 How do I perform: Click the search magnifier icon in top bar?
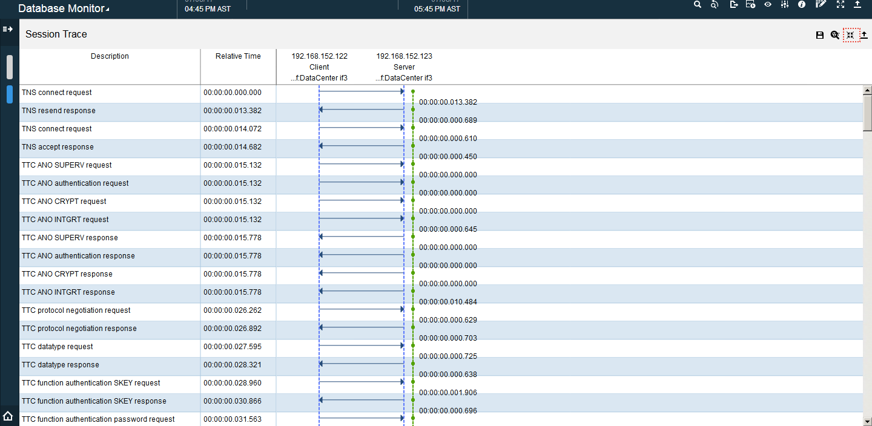[x=698, y=4]
